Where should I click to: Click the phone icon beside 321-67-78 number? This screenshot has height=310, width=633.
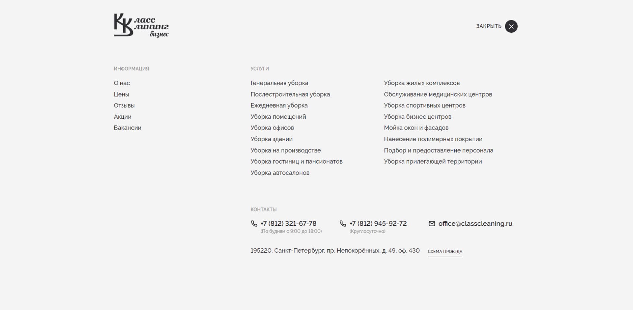254,224
